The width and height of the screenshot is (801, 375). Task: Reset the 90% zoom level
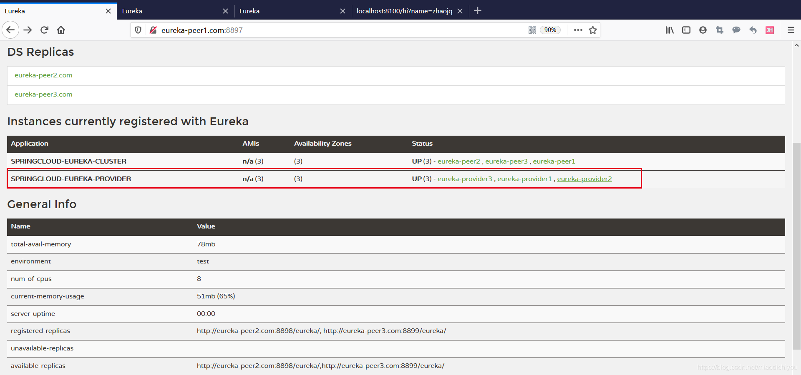(550, 30)
